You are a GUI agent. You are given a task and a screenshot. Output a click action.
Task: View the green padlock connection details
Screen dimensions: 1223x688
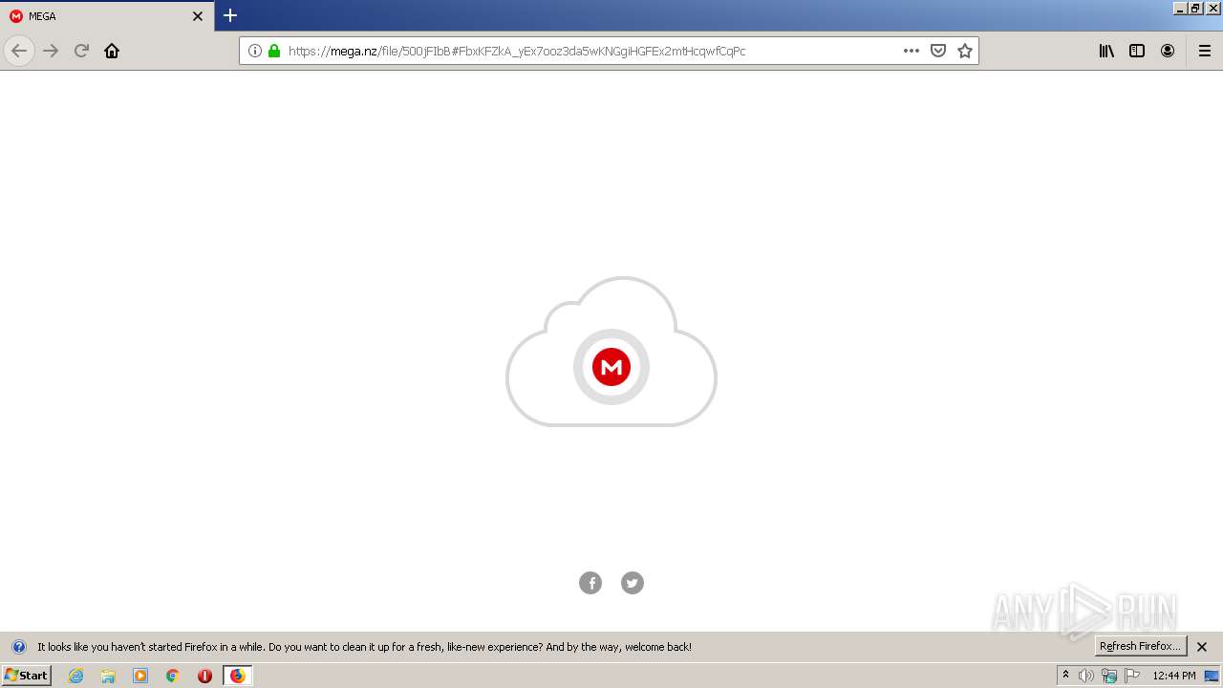274,51
